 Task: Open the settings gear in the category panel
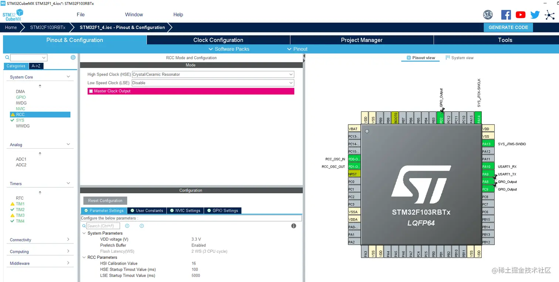click(73, 57)
